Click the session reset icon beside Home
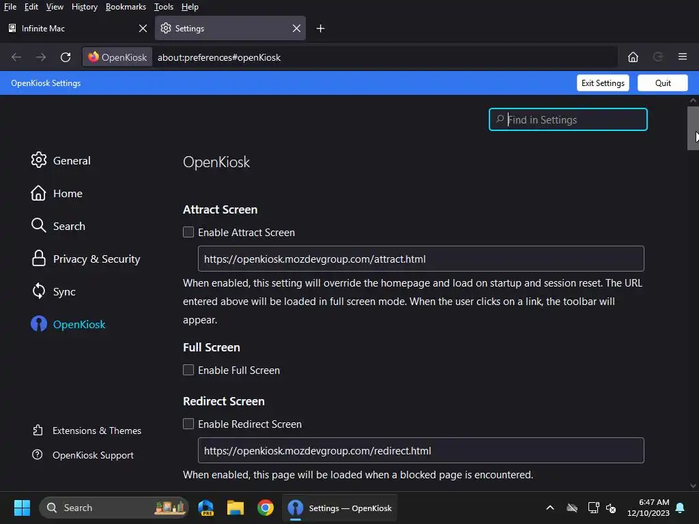This screenshot has height=524, width=699. click(658, 57)
